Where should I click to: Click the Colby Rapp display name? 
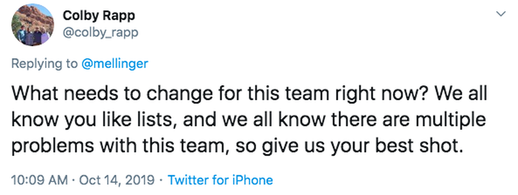[x=99, y=15]
